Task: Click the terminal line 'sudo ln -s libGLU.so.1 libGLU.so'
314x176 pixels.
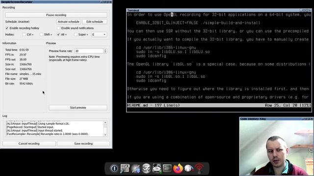Action: (x=173, y=52)
